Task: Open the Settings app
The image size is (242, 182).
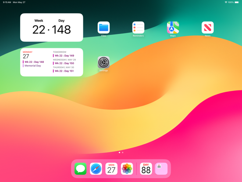Action: tap(103, 62)
